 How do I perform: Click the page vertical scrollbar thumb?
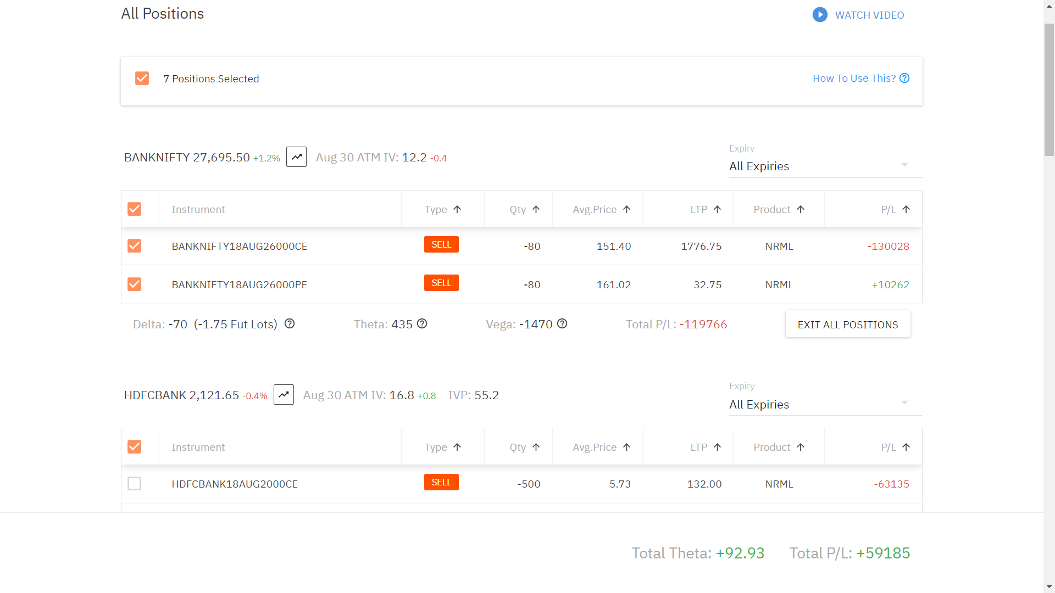[x=1049, y=90]
